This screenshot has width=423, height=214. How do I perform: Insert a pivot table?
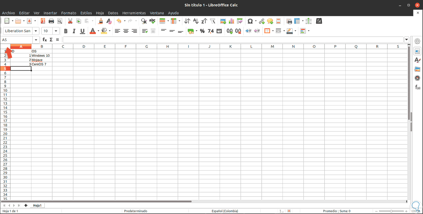[240, 21]
